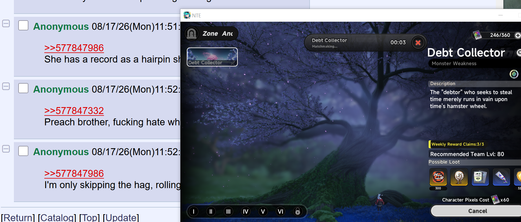The width and height of the screenshot is (521, 222).
Task: Switch to difficulty stage II
Action: [x=211, y=212]
